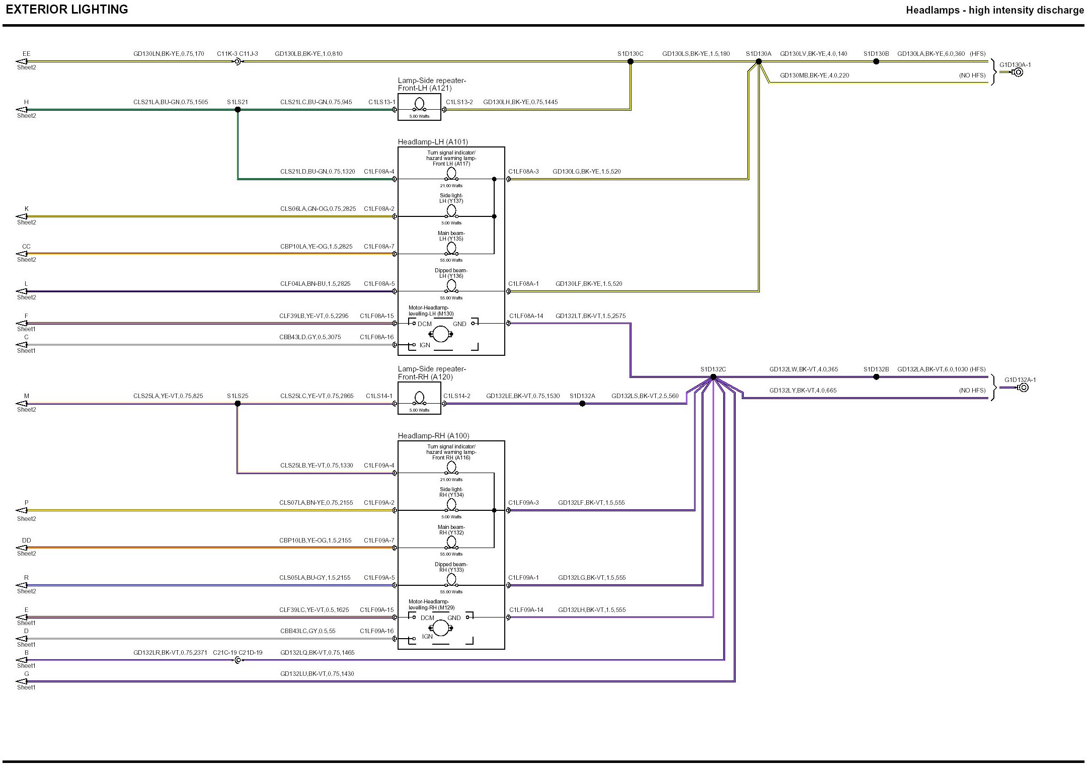This screenshot has width=1089, height=770.
Task: Click the Main beam-LH (Y135) bulb symbol
Action: (451, 249)
